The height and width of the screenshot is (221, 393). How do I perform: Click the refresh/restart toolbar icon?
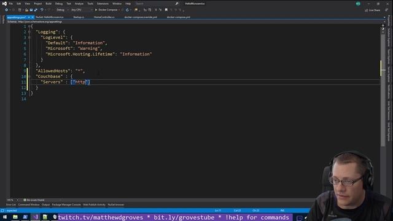click(127, 10)
